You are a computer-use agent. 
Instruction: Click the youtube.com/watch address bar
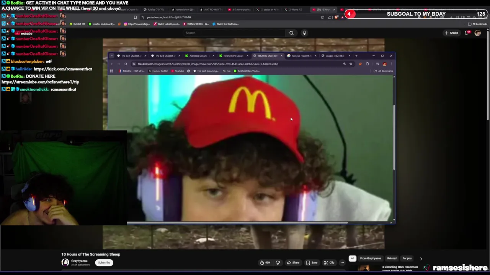(230, 17)
